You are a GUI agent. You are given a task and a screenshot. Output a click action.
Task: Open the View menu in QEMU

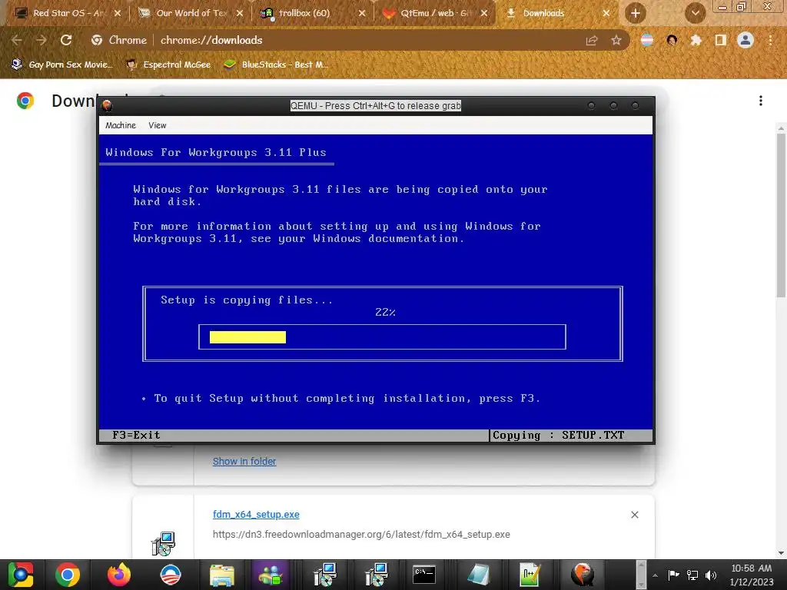157,125
